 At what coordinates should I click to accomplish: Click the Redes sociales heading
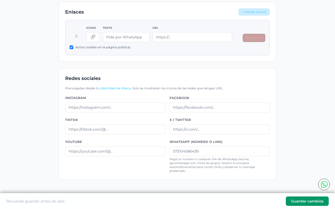(83, 78)
